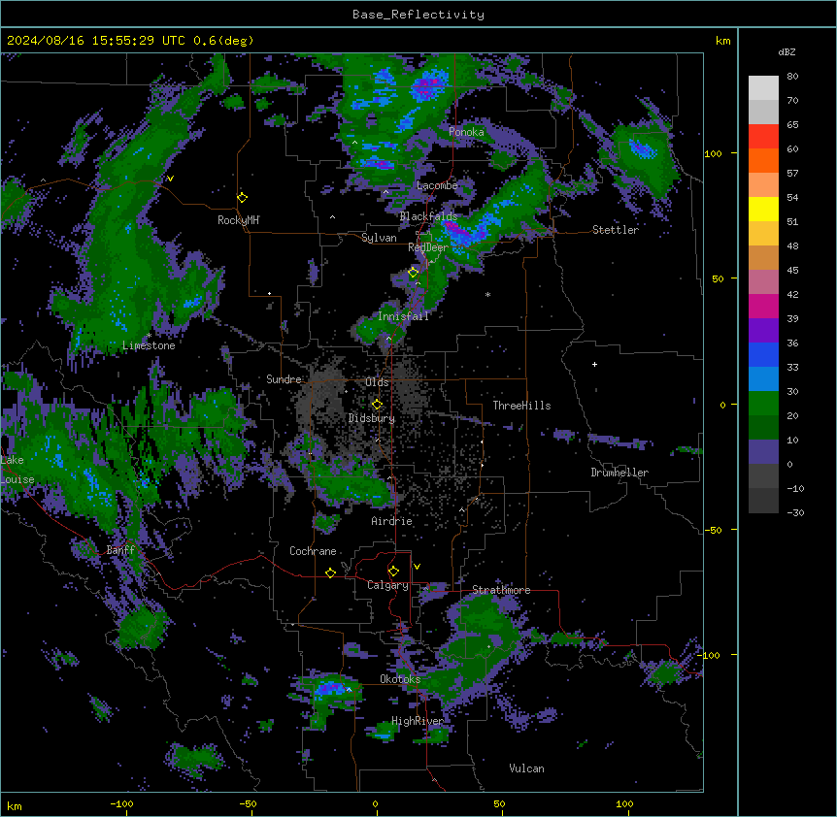
Task: Select the dark gray -10 to -30 dBZ swatch
Action: coord(763,501)
